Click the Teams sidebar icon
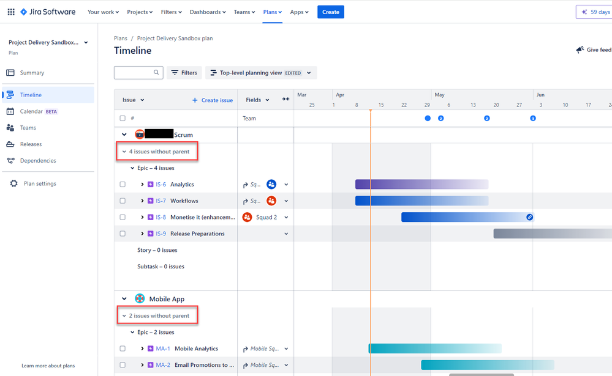This screenshot has height=376, width=612. point(10,128)
